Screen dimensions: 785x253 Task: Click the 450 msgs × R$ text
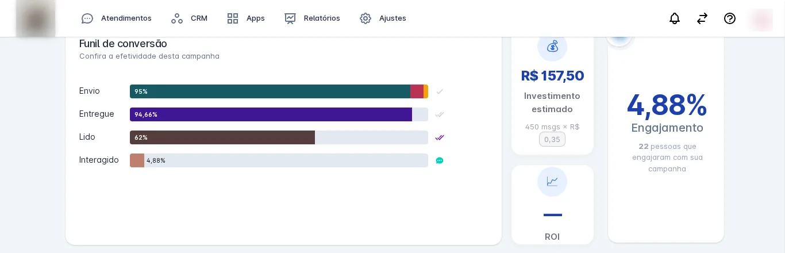point(552,126)
